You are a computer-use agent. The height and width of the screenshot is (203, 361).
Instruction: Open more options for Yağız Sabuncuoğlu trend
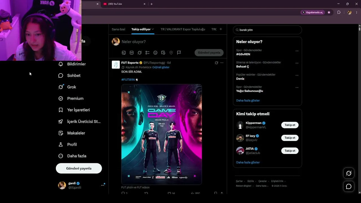tap(297, 88)
